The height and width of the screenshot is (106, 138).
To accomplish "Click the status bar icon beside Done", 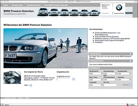I will [x=2, y=105].
